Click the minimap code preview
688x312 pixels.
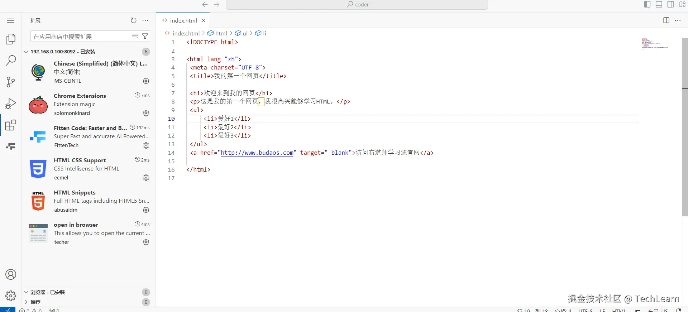[x=654, y=43]
